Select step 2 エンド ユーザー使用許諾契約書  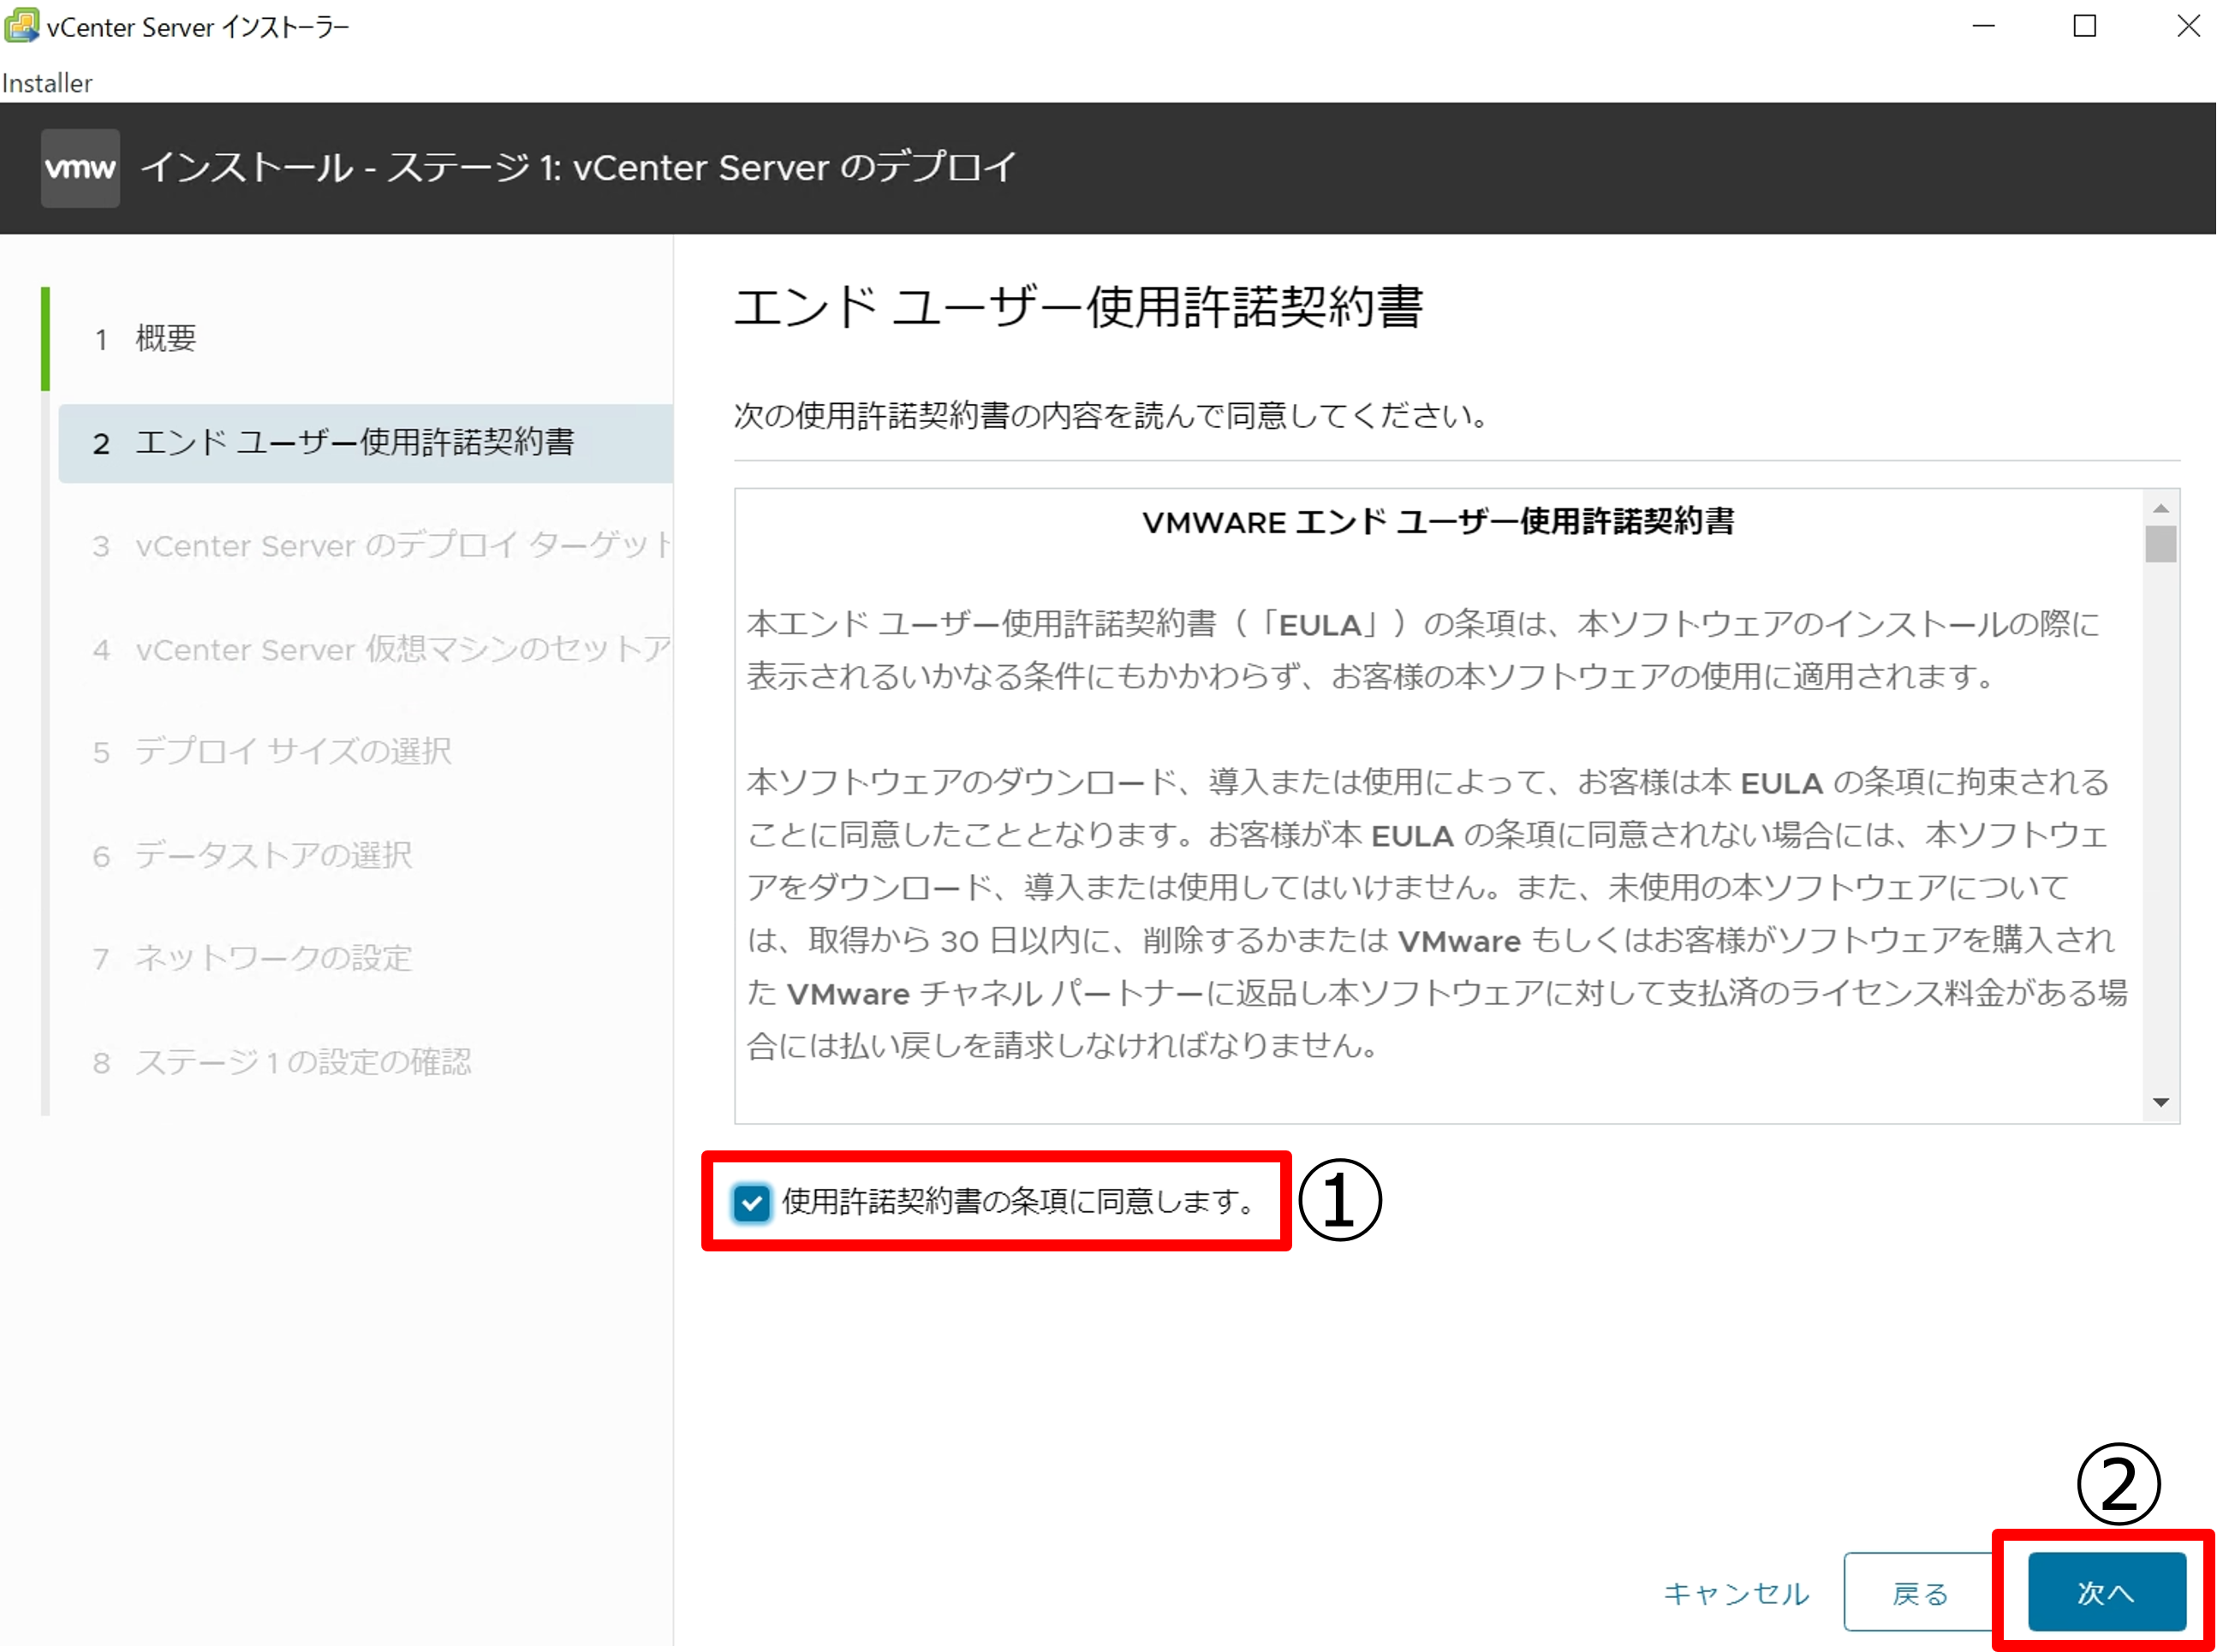(x=365, y=443)
